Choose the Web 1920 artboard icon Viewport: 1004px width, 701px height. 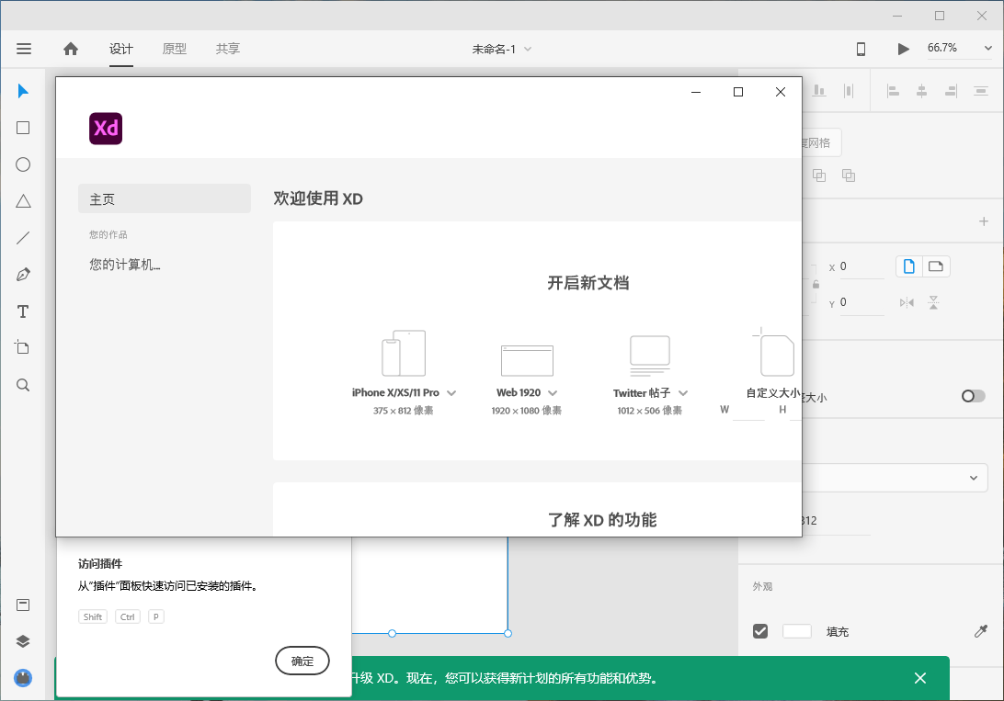coord(527,361)
